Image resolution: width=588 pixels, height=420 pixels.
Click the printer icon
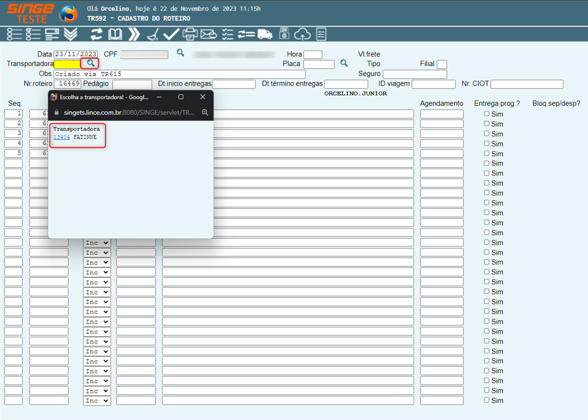tap(190, 34)
